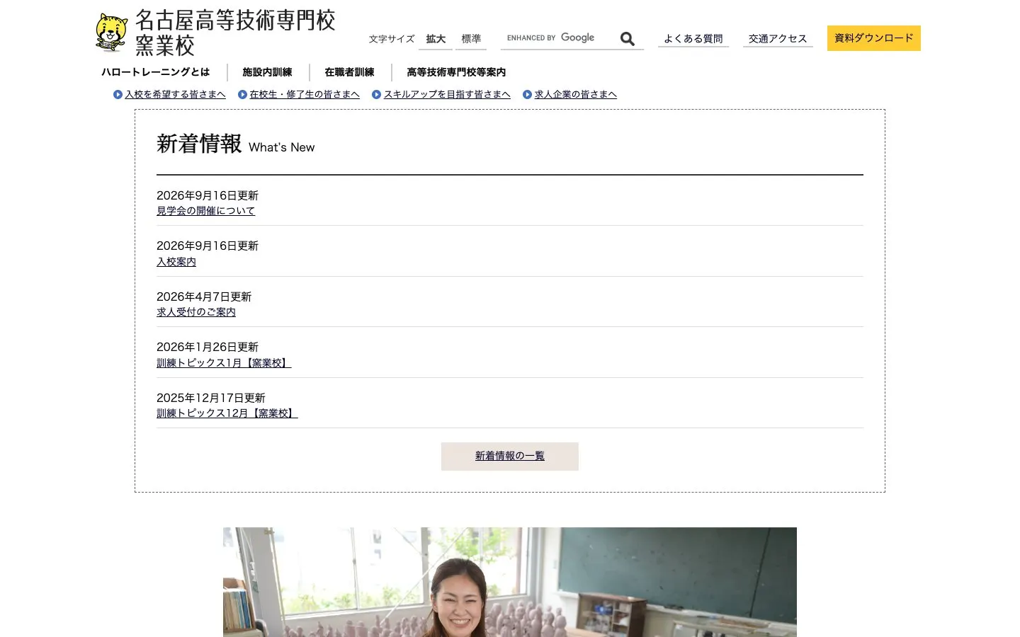Focus the Google search input field

[x=557, y=38]
